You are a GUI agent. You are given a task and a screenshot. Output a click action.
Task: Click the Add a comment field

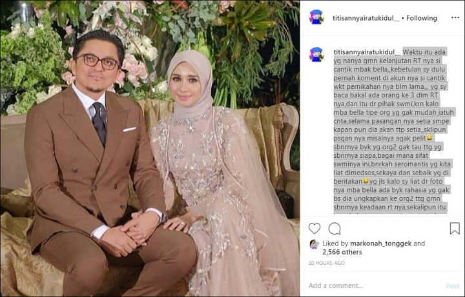375,285
